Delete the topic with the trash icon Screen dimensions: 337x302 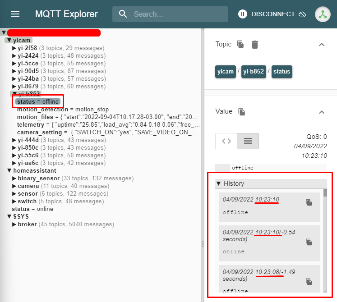pyautogui.click(x=255, y=45)
